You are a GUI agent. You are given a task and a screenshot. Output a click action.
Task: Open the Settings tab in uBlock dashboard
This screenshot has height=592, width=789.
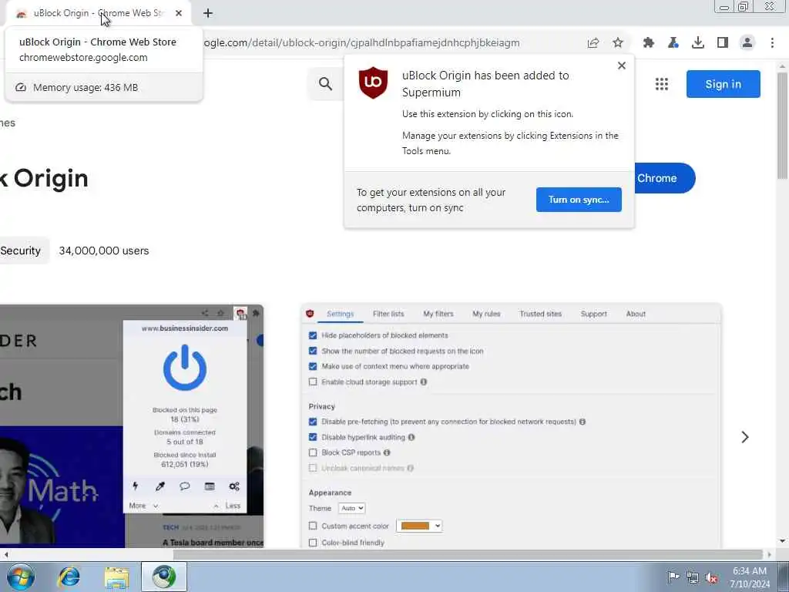pyautogui.click(x=340, y=314)
